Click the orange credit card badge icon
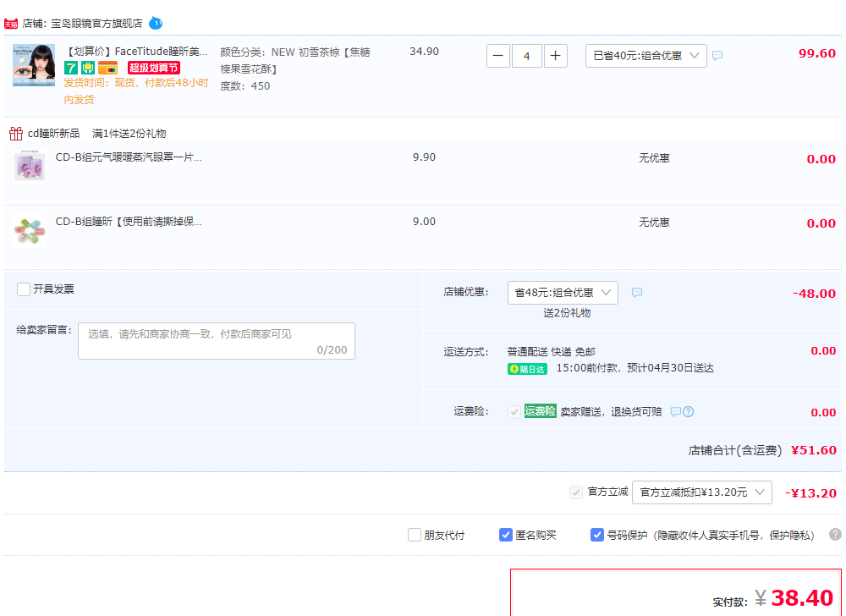This screenshot has width=846, height=616. tap(108, 68)
